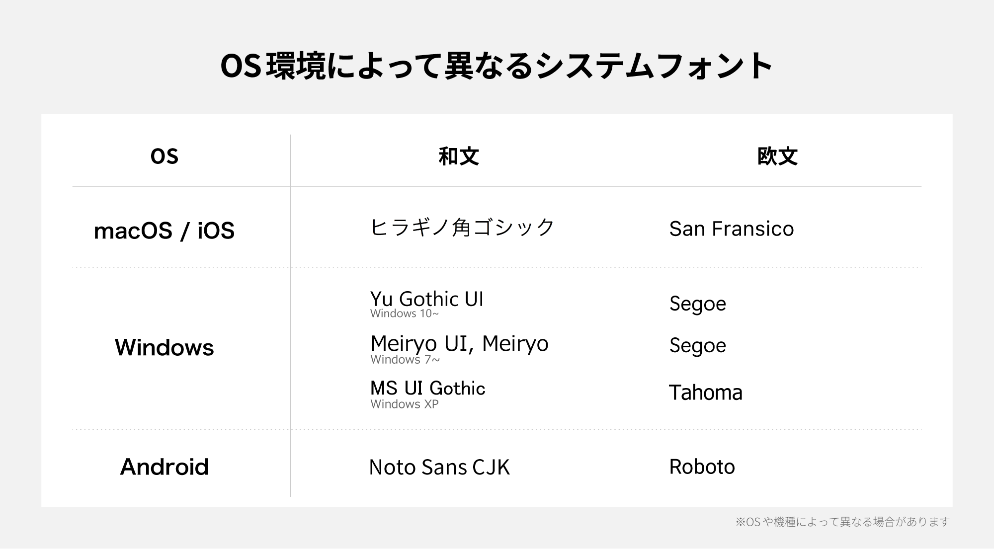Viewport: 994px width, 549px height.
Task: Select the 和文 column header
Action: (459, 157)
